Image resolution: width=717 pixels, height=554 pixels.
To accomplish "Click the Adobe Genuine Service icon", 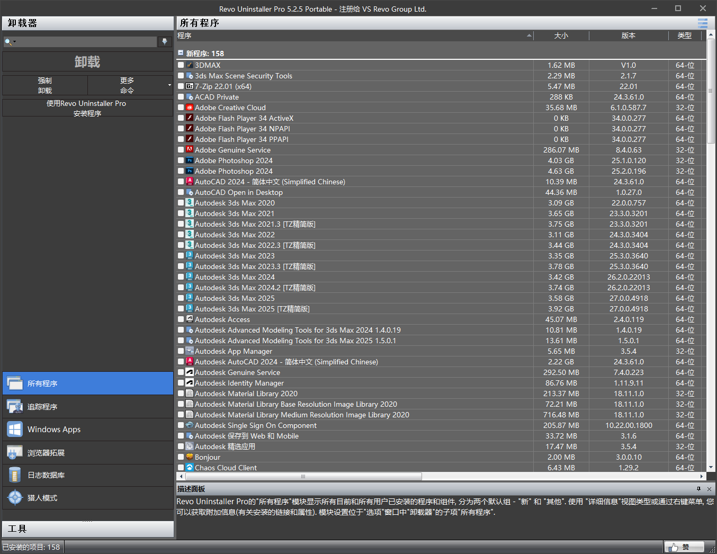I will click(x=190, y=150).
